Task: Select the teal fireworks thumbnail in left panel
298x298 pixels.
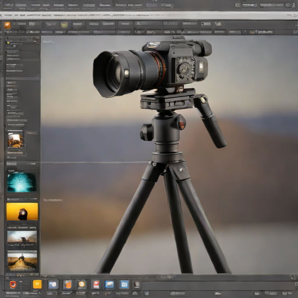Action: click(22, 182)
